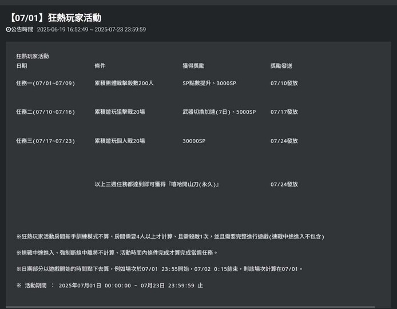Click 07/24發放 in the 任務三 row
Image resolution: width=397 pixels, height=309 pixels.
click(x=284, y=141)
